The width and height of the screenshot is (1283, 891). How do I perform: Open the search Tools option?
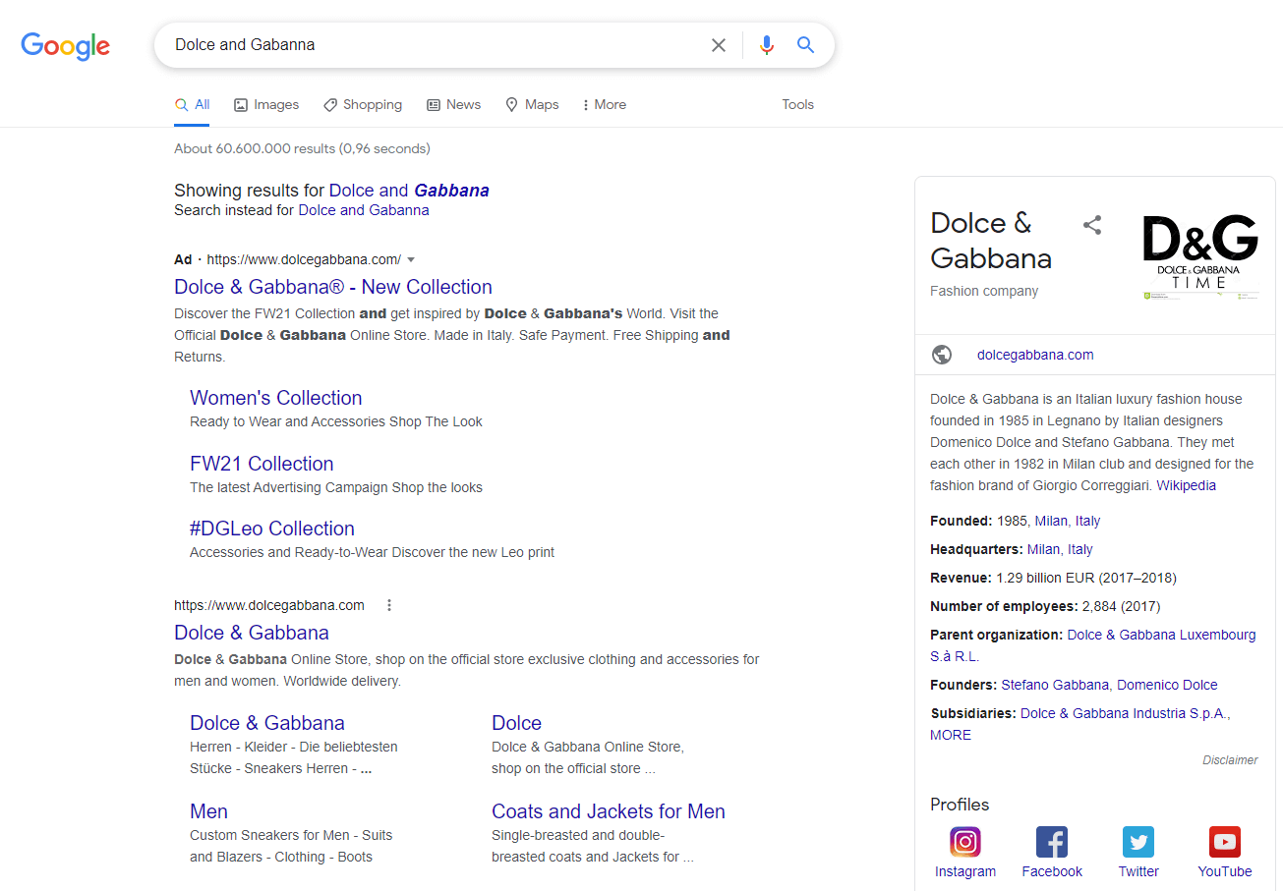click(797, 104)
